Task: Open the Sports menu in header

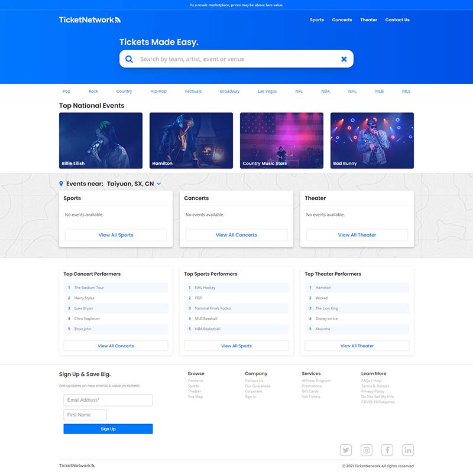Action: click(x=317, y=20)
